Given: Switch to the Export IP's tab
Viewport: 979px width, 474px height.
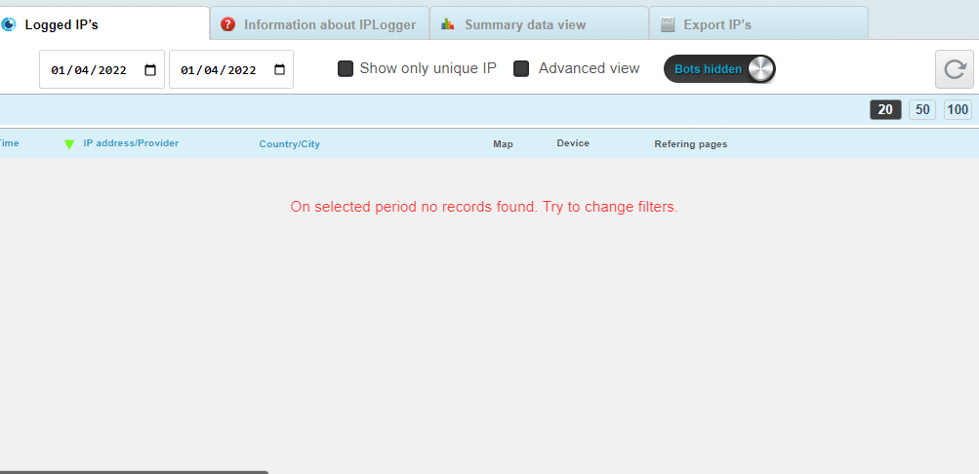Looking at the screenshot, I should tap(758, 24).
